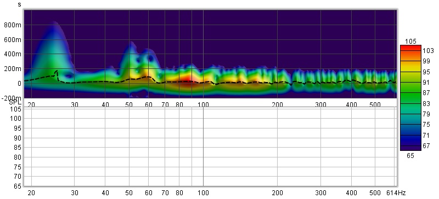439x199 pixels.
Task: Click the '99' color scale label
Action: [x=426, y=61]
